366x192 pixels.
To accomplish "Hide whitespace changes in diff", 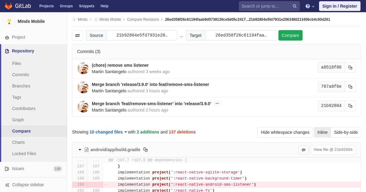I will click(285, 132).
